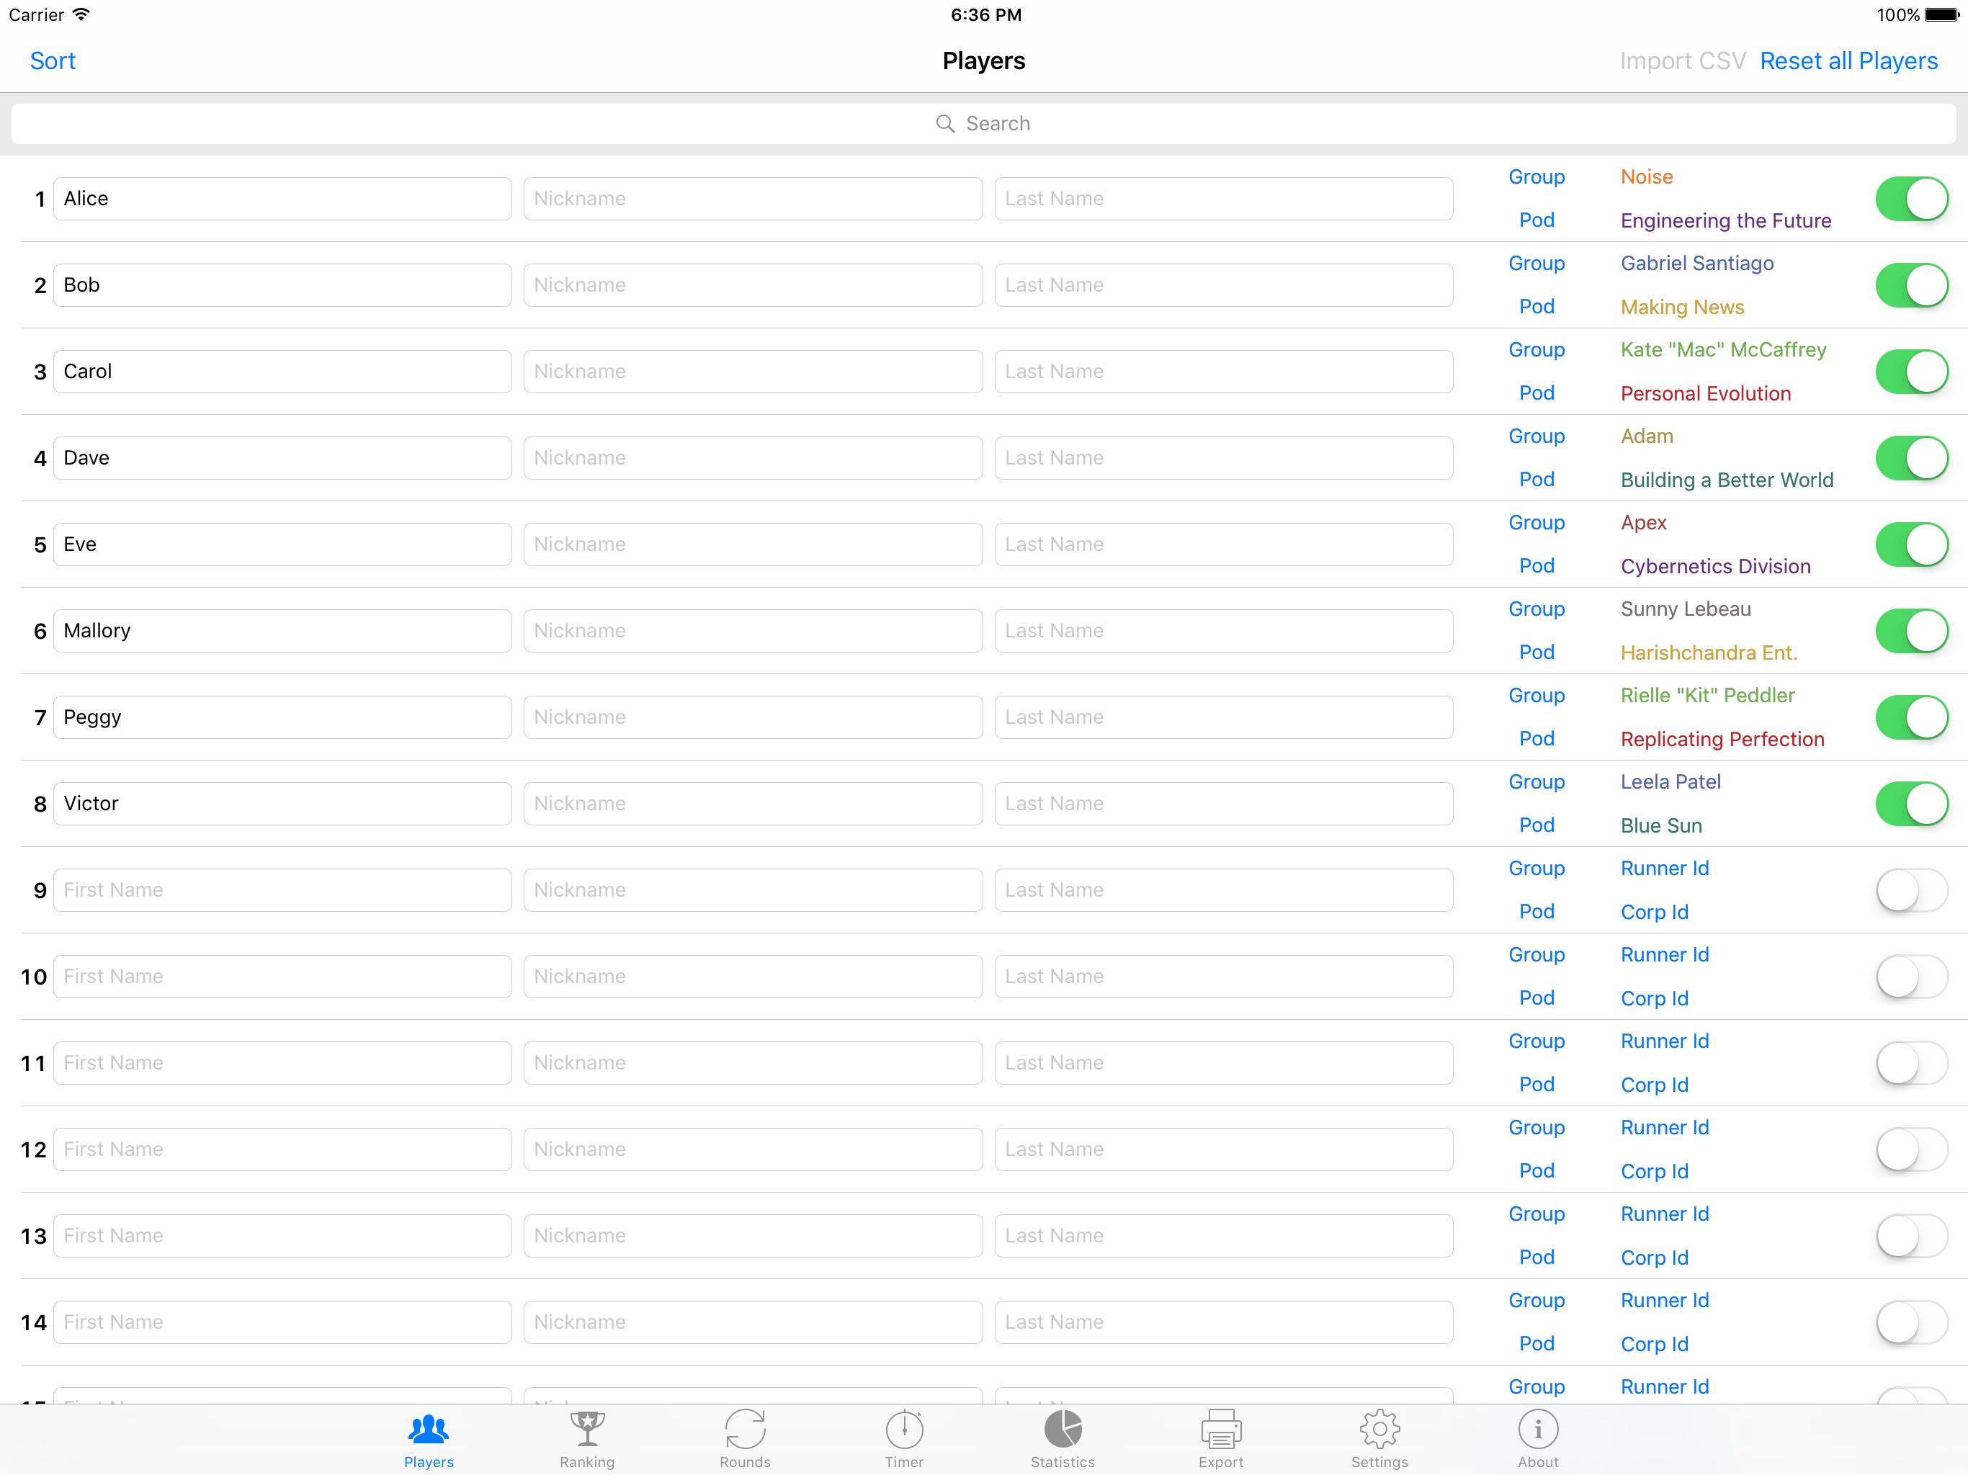Pick Corp Id for player 12
The width and height of the screenshot is (1968, 1475).
(x=1654, y=1171)
